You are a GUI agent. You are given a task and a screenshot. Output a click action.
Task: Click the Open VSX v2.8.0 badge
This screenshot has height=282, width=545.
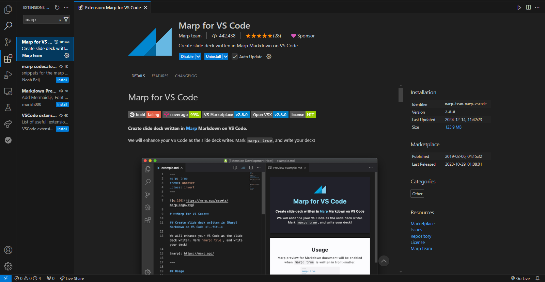(270, 115)
